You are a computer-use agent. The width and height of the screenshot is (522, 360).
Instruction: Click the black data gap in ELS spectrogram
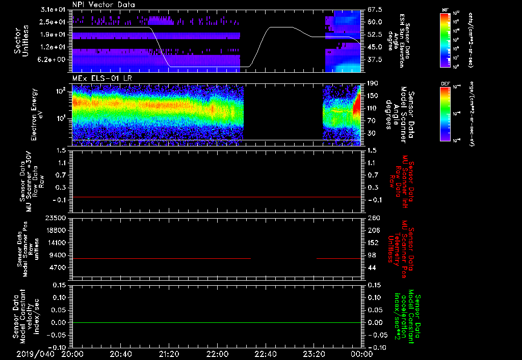(283, 114)
